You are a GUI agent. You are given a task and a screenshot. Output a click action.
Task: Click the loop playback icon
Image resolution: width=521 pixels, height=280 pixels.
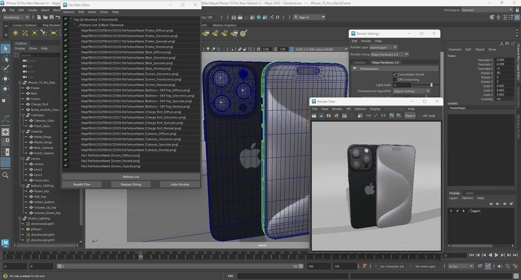pyautogui.click(x=480, y=266)
